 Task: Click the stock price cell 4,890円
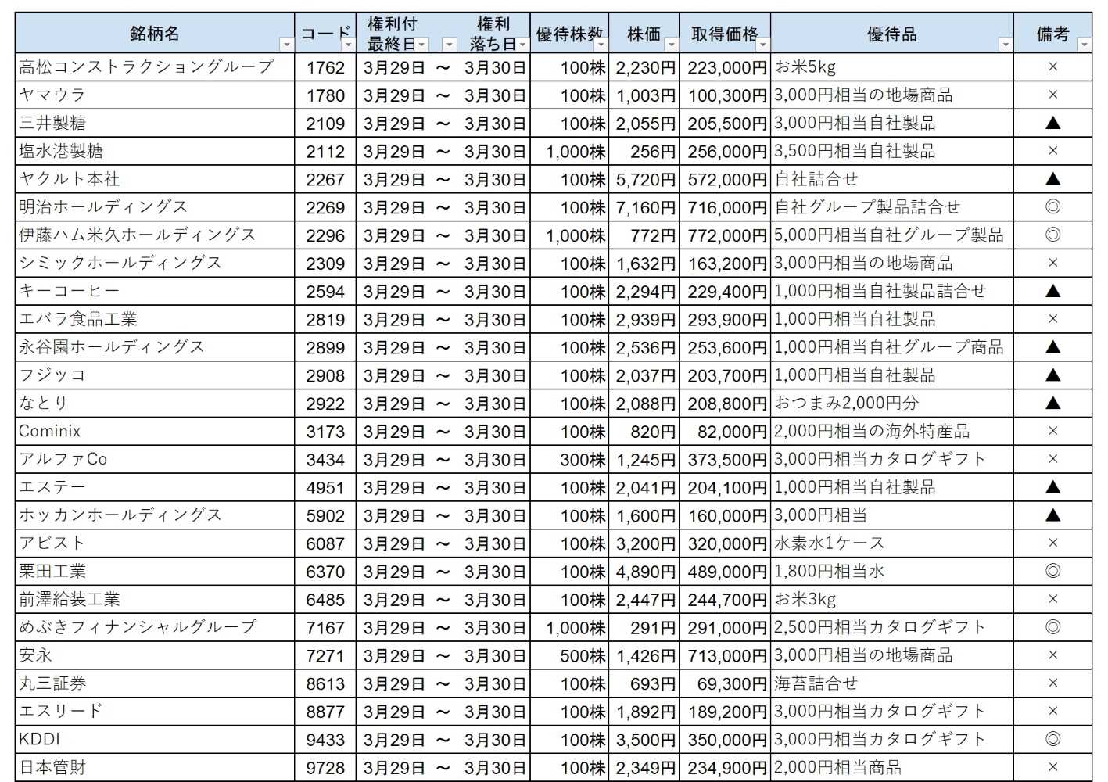644,572
